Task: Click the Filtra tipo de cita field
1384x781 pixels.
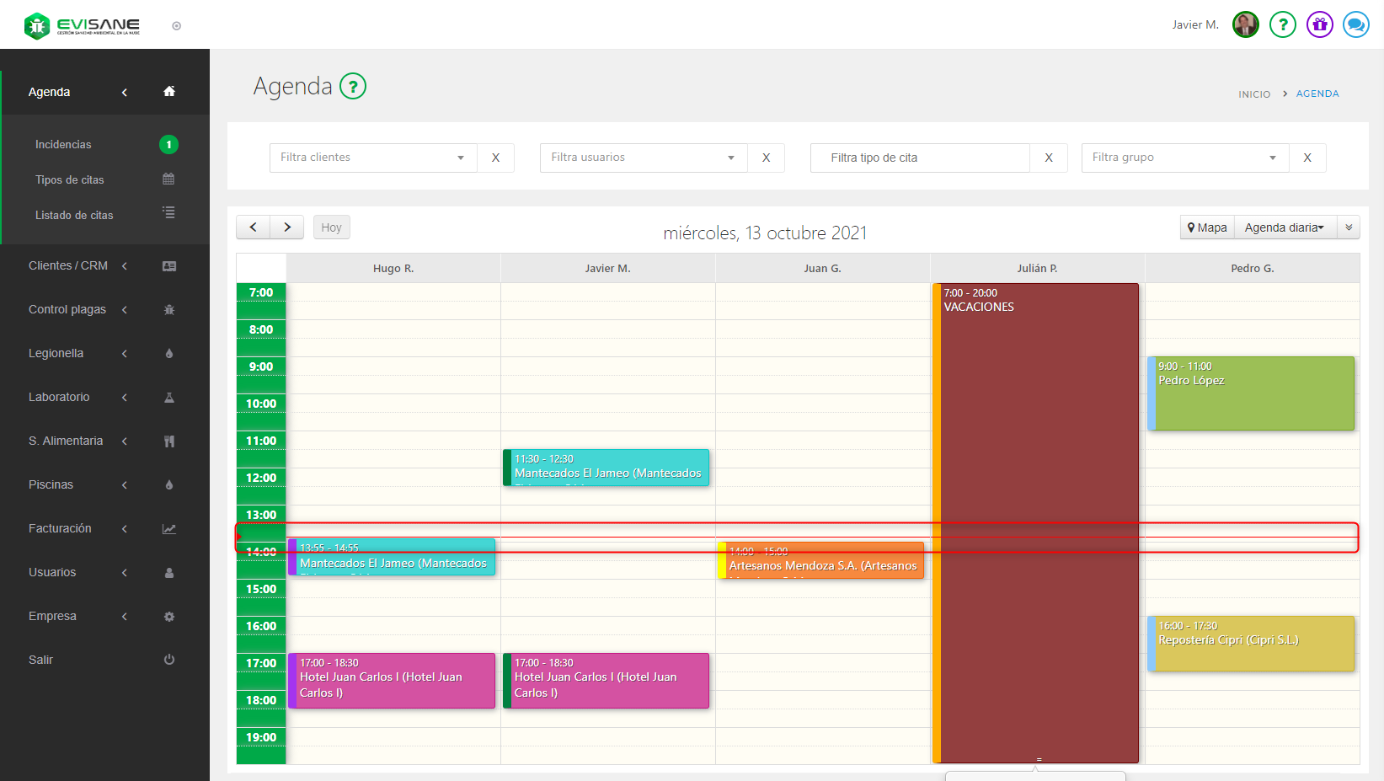Action: coord(920,158)
